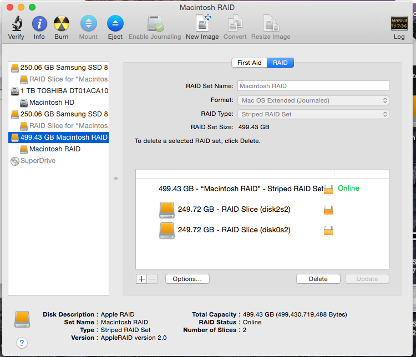Viewport: 416px width, 357px height.
Task: Switch to the RAID tab
Action: pos(280,63)
